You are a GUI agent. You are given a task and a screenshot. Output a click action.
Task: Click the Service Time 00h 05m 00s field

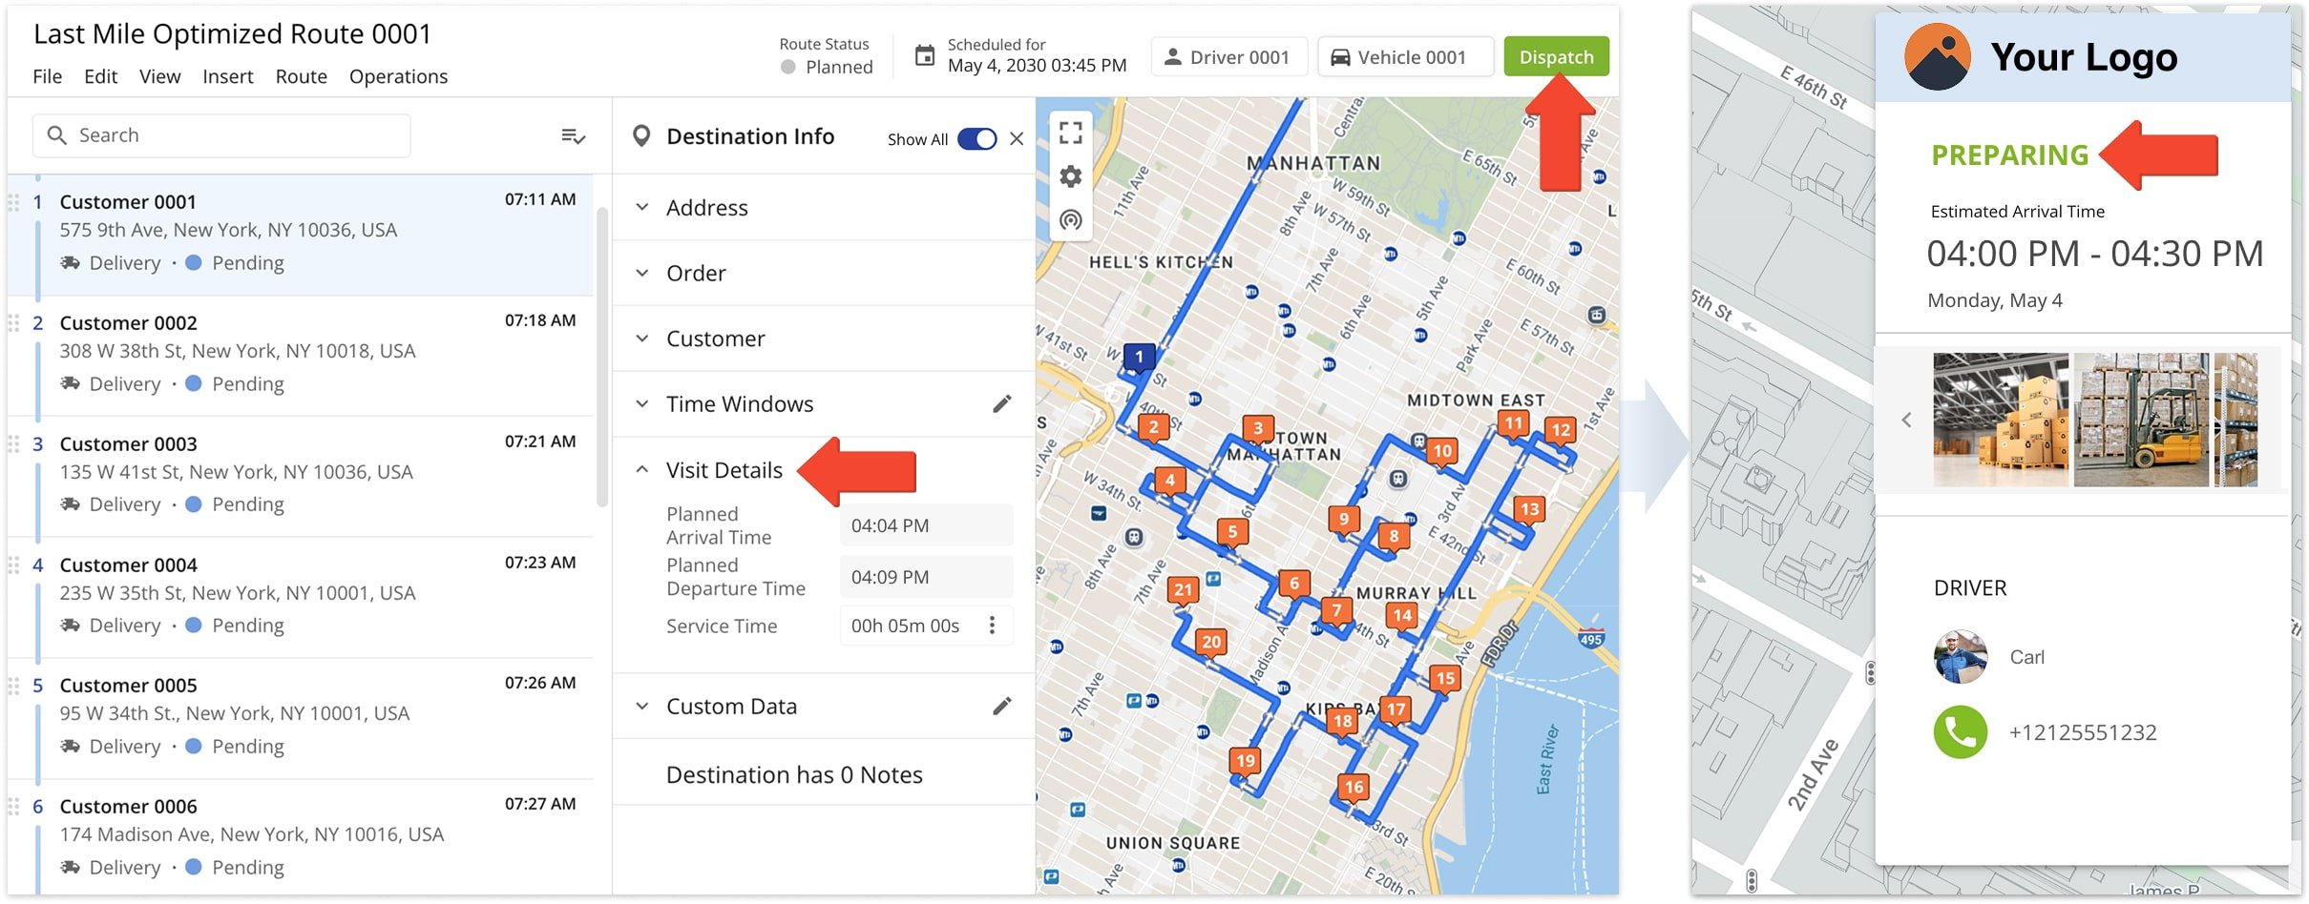(926, 626)
